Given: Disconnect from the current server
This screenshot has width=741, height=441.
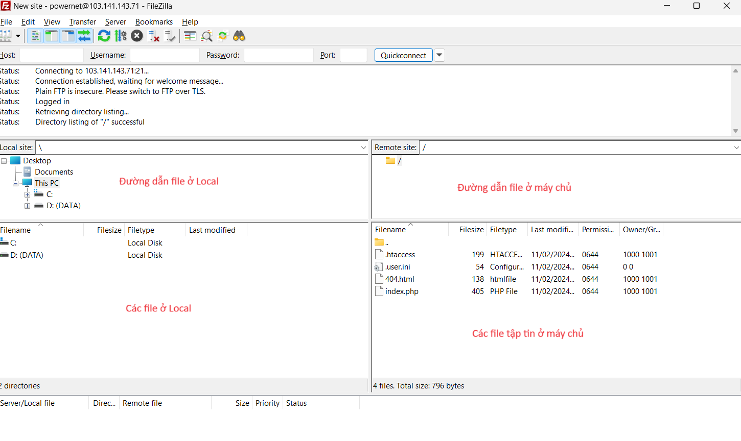Looking at the screenshot, I should 153,36.
